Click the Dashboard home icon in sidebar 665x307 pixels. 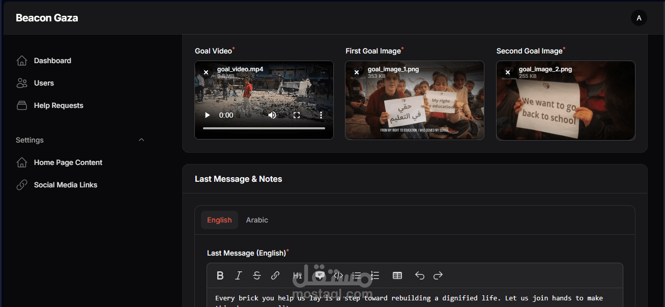[x=22, y=61]
